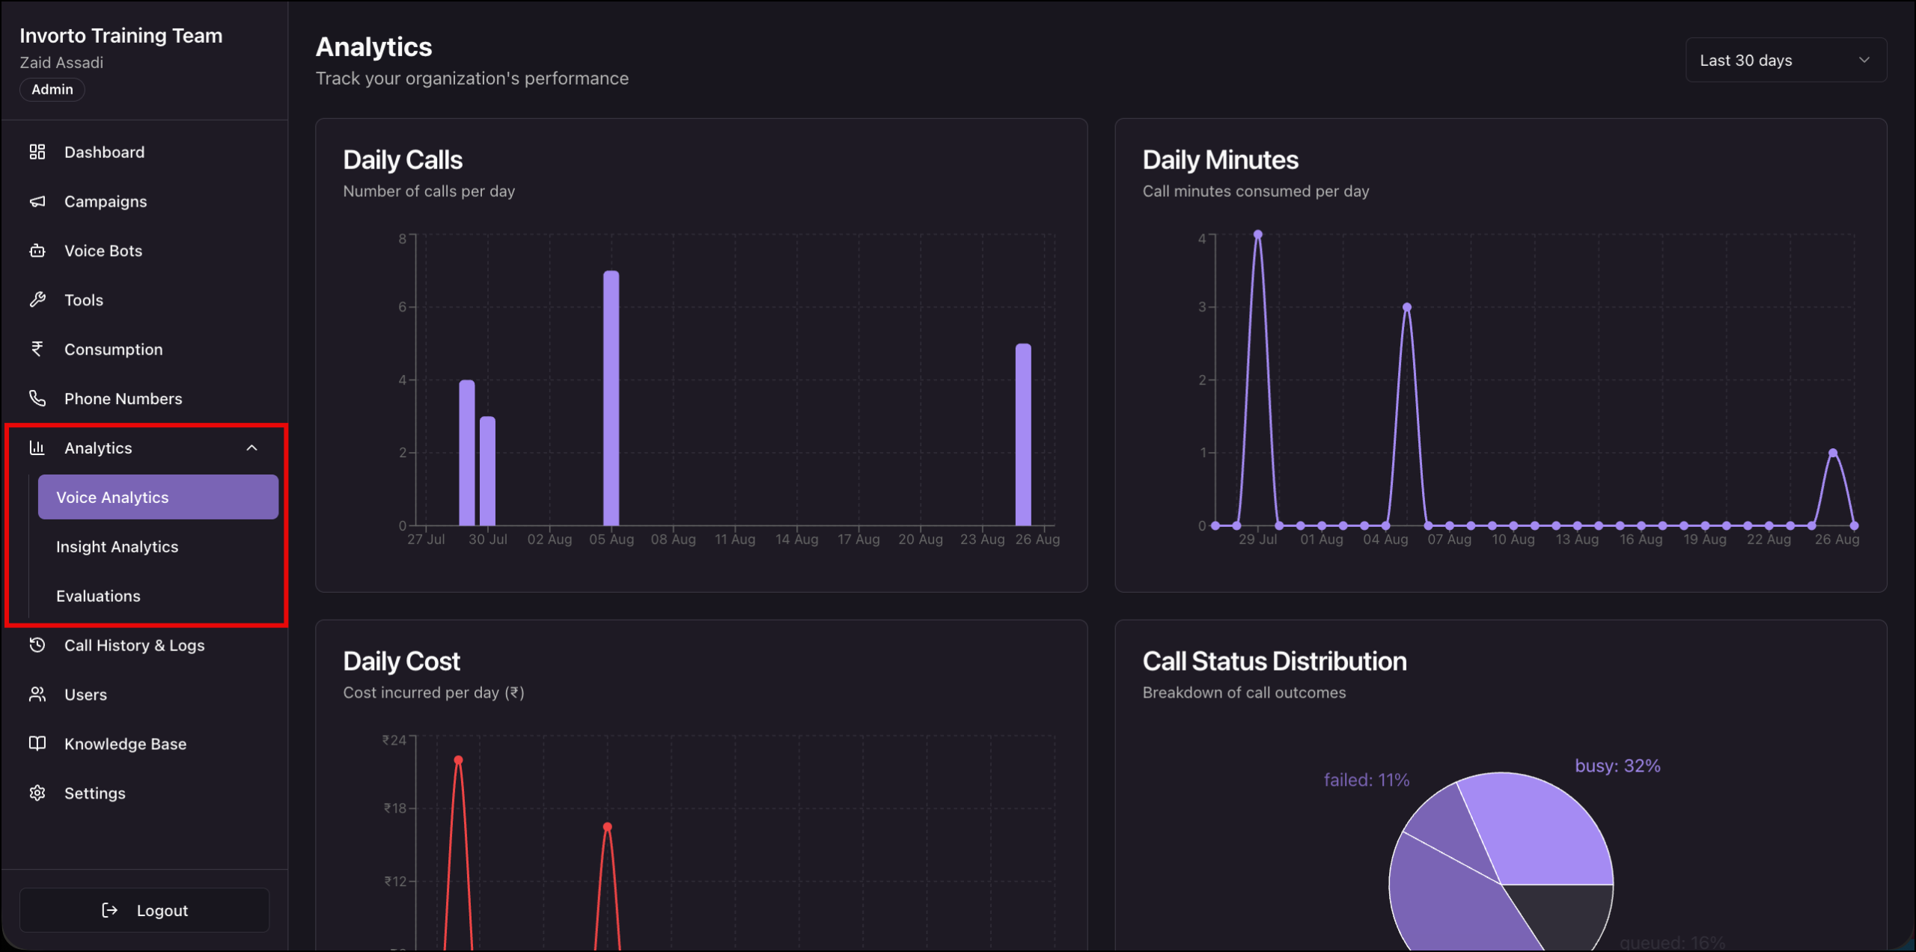Click the Daily Calls bar near 26 Aug
The image size is (1916, 952).
pos(1023,435)
